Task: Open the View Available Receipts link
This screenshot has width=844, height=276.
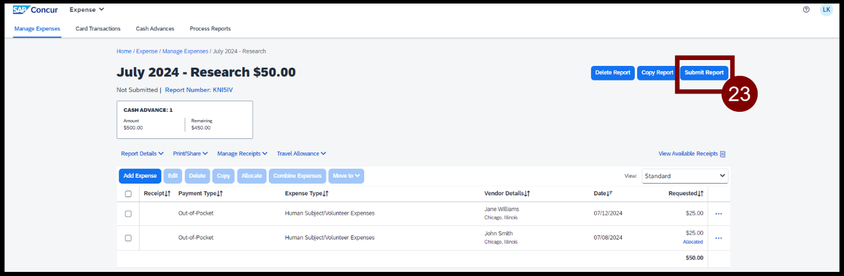Action: click(688, 154)
